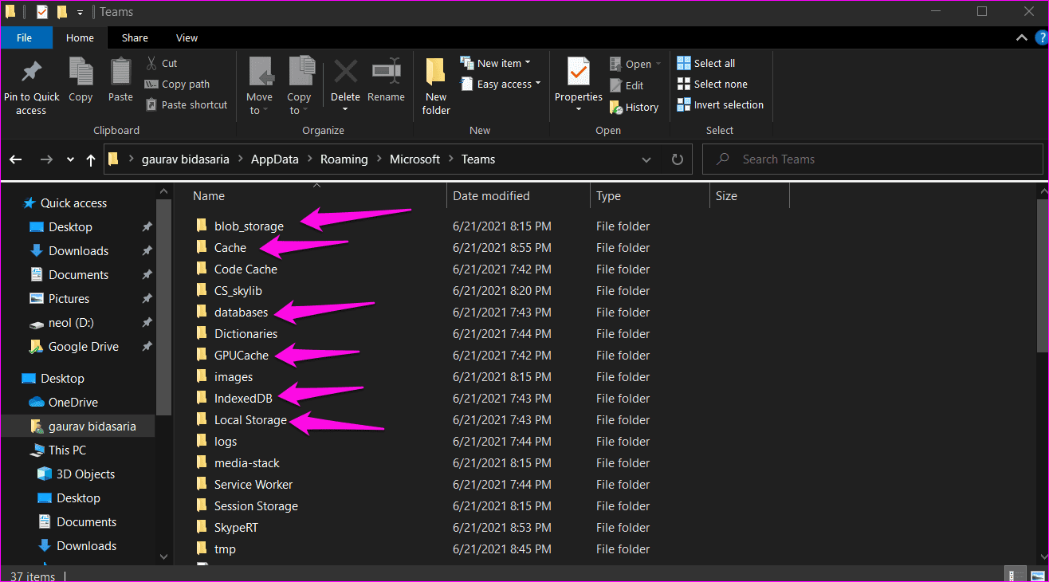Image resolution: width=1049 pixels, height=582 pixels.
Task: Click the Delete icon
Action: pyautogui.click(x=345, y=71)
